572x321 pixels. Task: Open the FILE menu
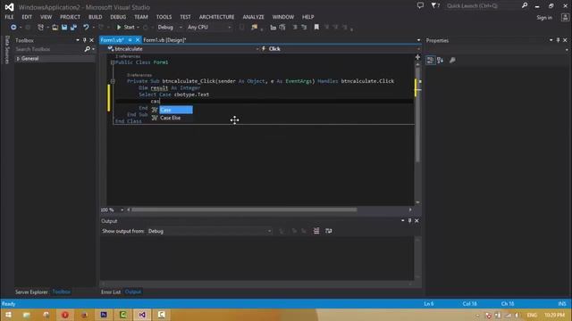9,17
